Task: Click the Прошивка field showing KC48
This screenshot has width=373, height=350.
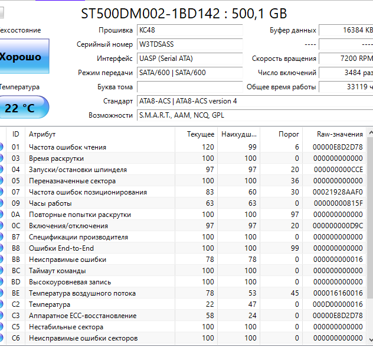Action: [189, 30]
